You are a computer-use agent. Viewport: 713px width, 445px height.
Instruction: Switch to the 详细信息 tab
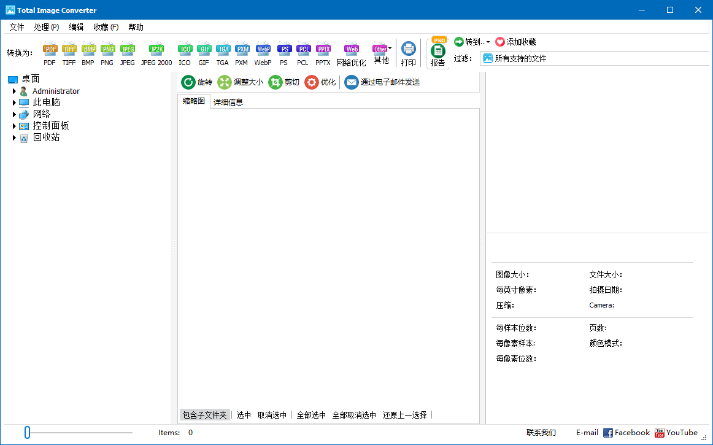click(x=228, y=102)
